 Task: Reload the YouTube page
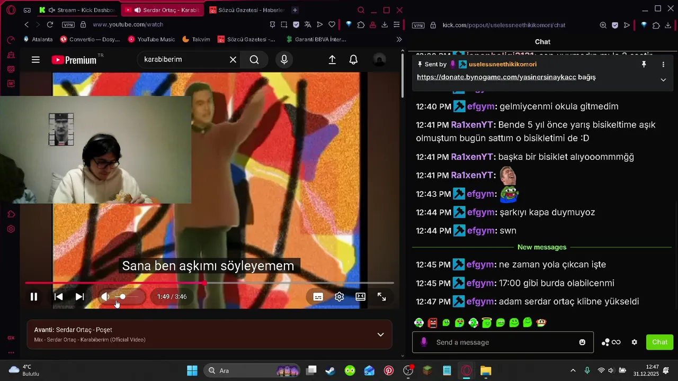50,24
